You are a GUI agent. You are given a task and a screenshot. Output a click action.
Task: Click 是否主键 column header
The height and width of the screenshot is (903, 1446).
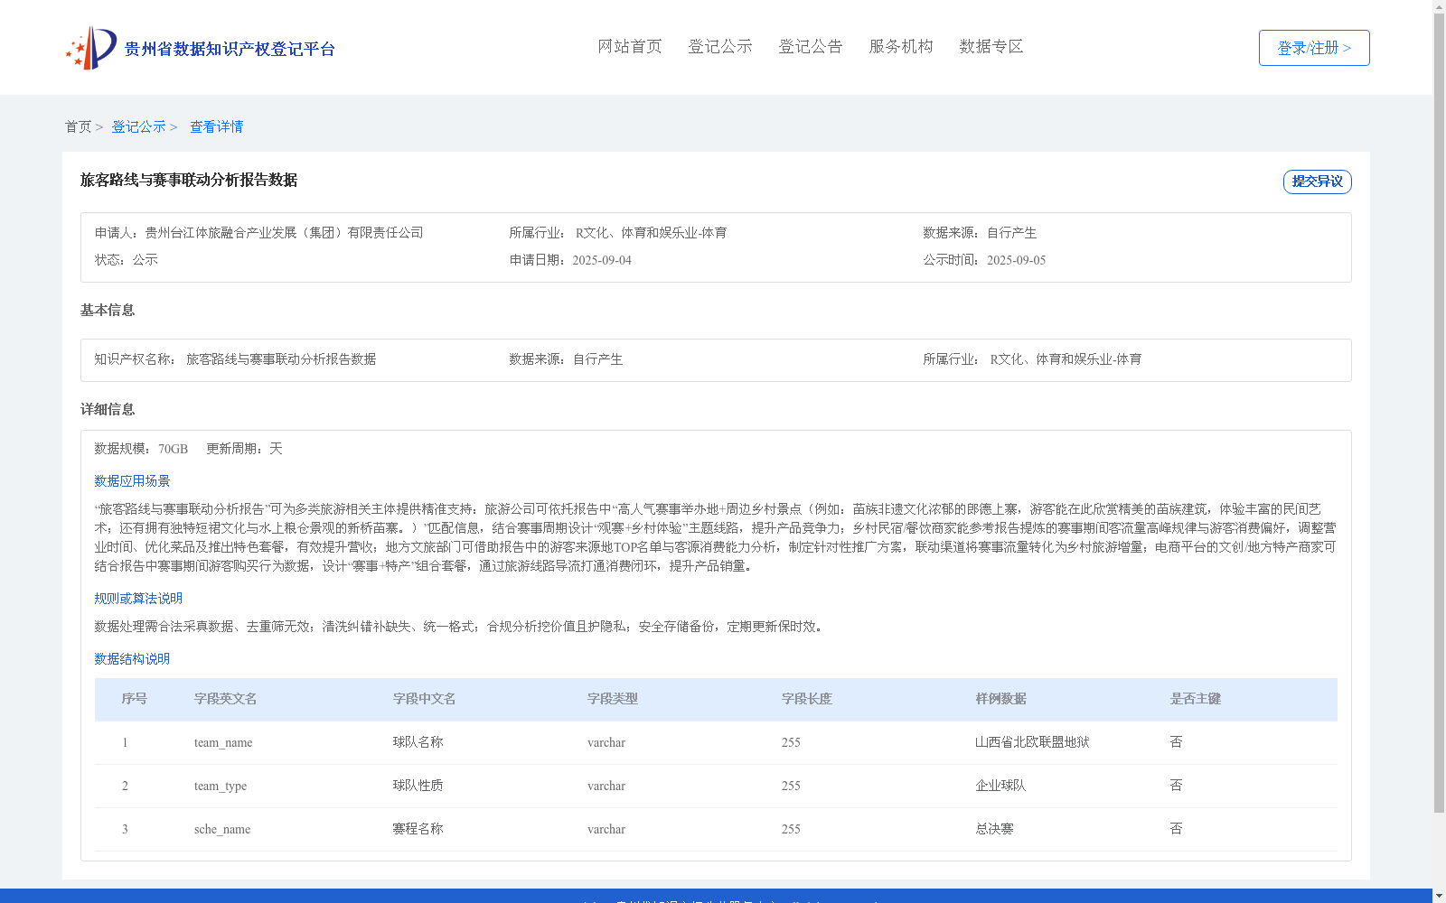(1196, 699)
